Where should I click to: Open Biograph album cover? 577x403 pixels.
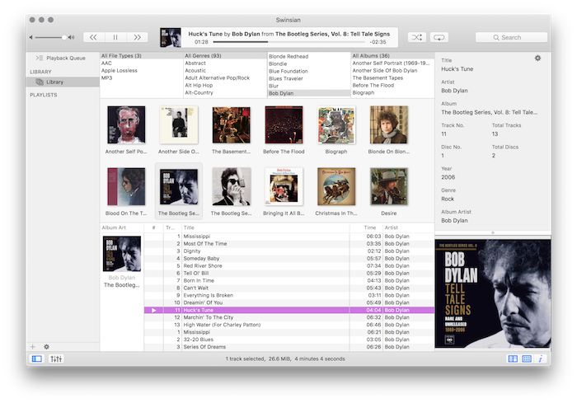tap(336, 124)
